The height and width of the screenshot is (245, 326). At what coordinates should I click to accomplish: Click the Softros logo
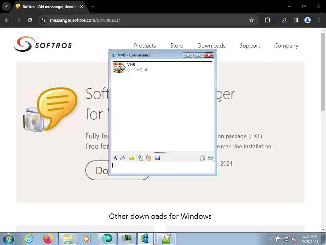pyautogui.click(x=43, y=44)
